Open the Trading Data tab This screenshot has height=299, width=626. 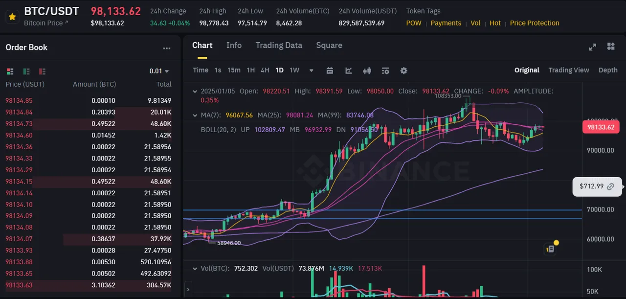tap(279, 46)
